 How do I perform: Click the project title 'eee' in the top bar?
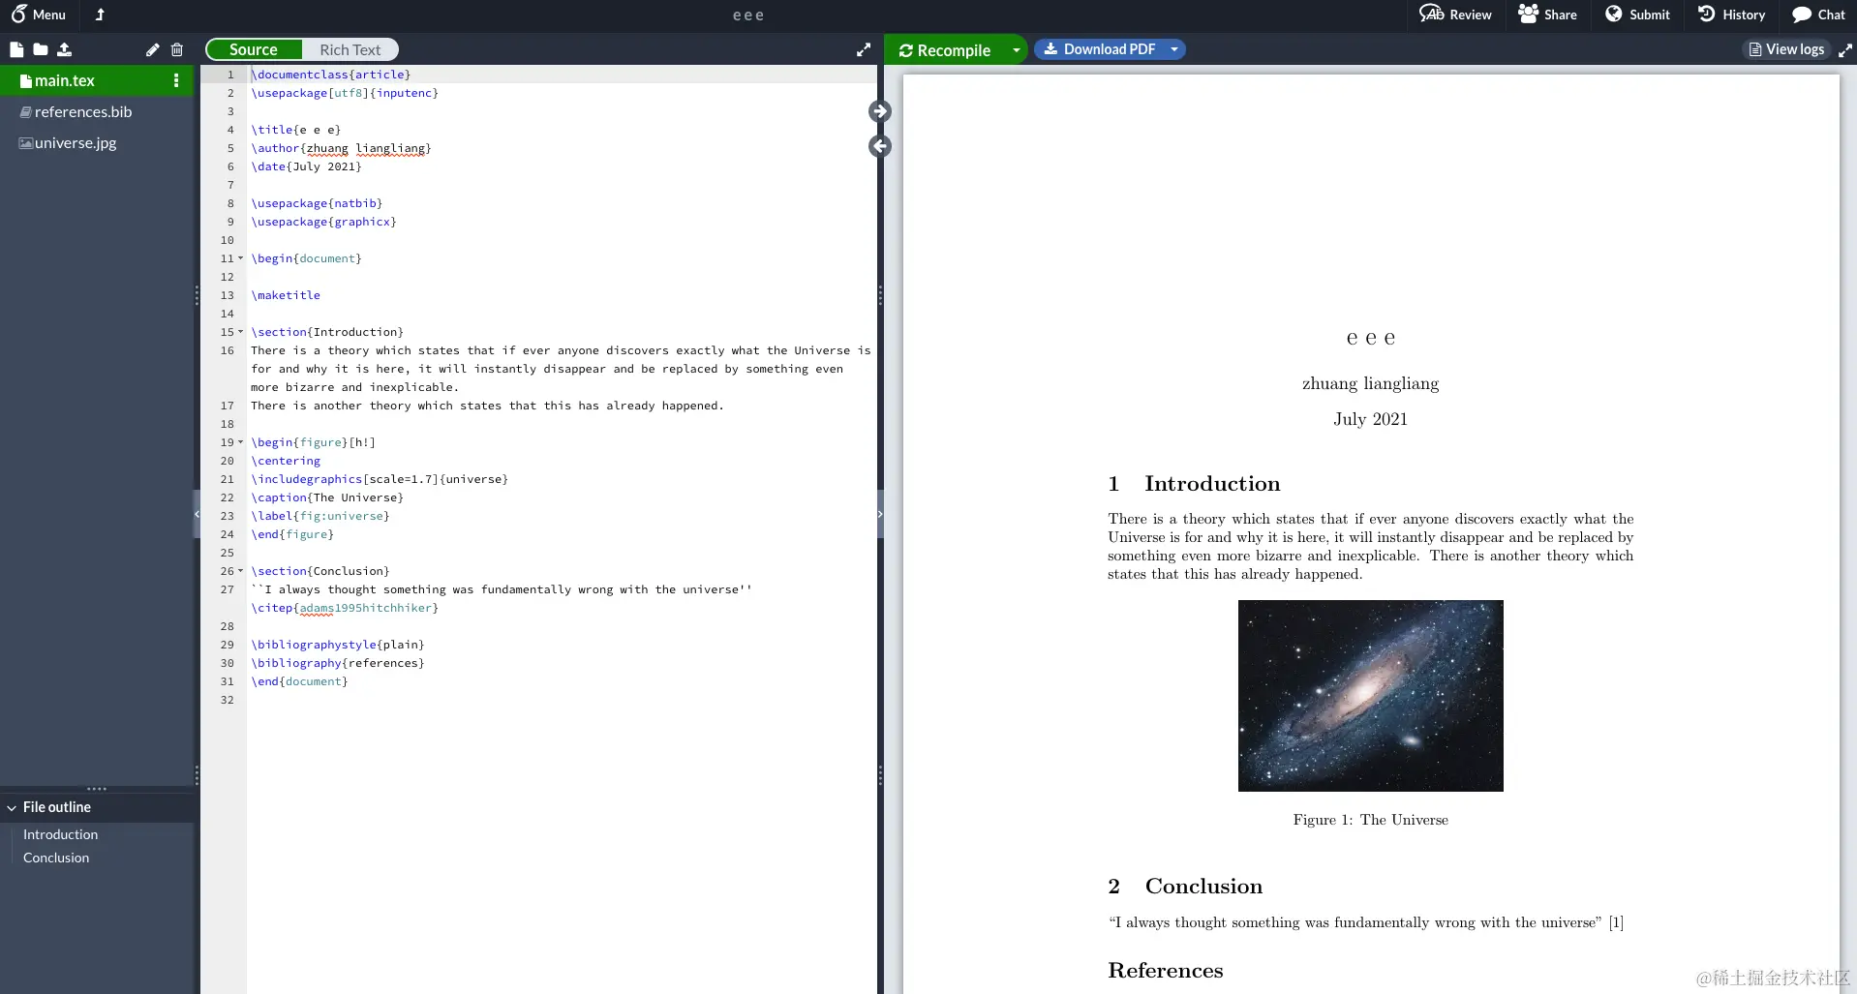coord(748,15)
